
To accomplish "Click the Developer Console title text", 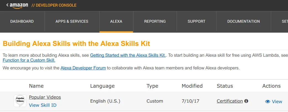I will (54, 5).
